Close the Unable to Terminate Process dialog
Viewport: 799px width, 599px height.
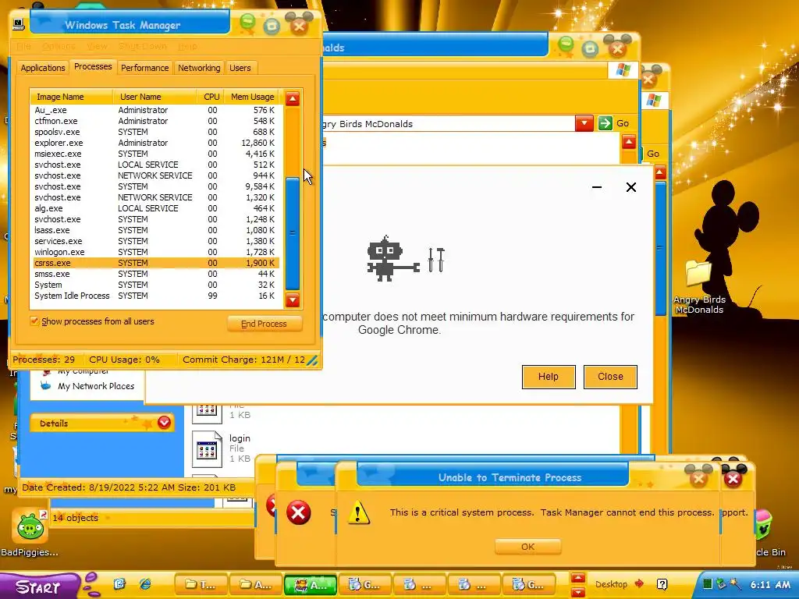click(x=698, y=478)
